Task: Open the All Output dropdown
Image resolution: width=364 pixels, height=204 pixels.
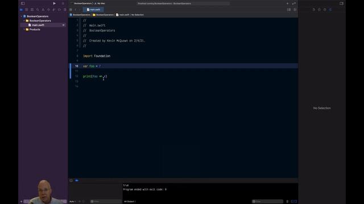Action: pyautogui.click(x=130, y=202)
